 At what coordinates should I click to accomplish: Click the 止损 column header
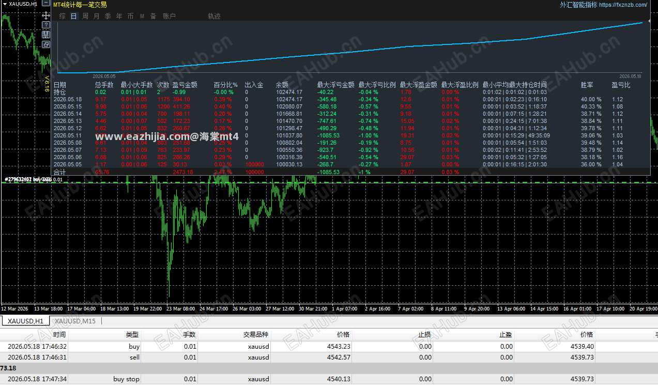(424, 335)
